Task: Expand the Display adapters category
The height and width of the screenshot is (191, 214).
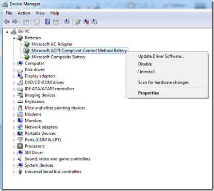Action: coord(14,76)
